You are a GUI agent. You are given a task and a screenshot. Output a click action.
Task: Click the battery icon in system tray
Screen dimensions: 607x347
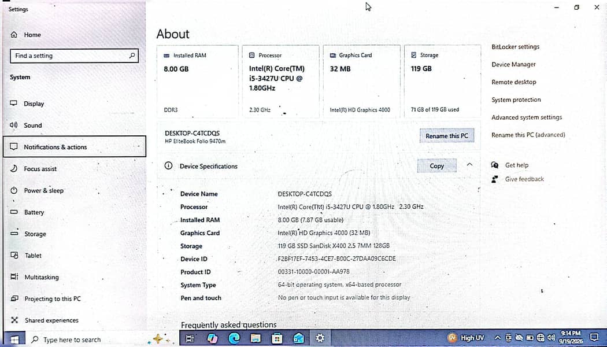pyautogui.click(x=530, y=338)
